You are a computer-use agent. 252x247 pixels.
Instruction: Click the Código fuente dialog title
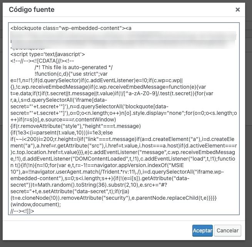pos(32,10)
